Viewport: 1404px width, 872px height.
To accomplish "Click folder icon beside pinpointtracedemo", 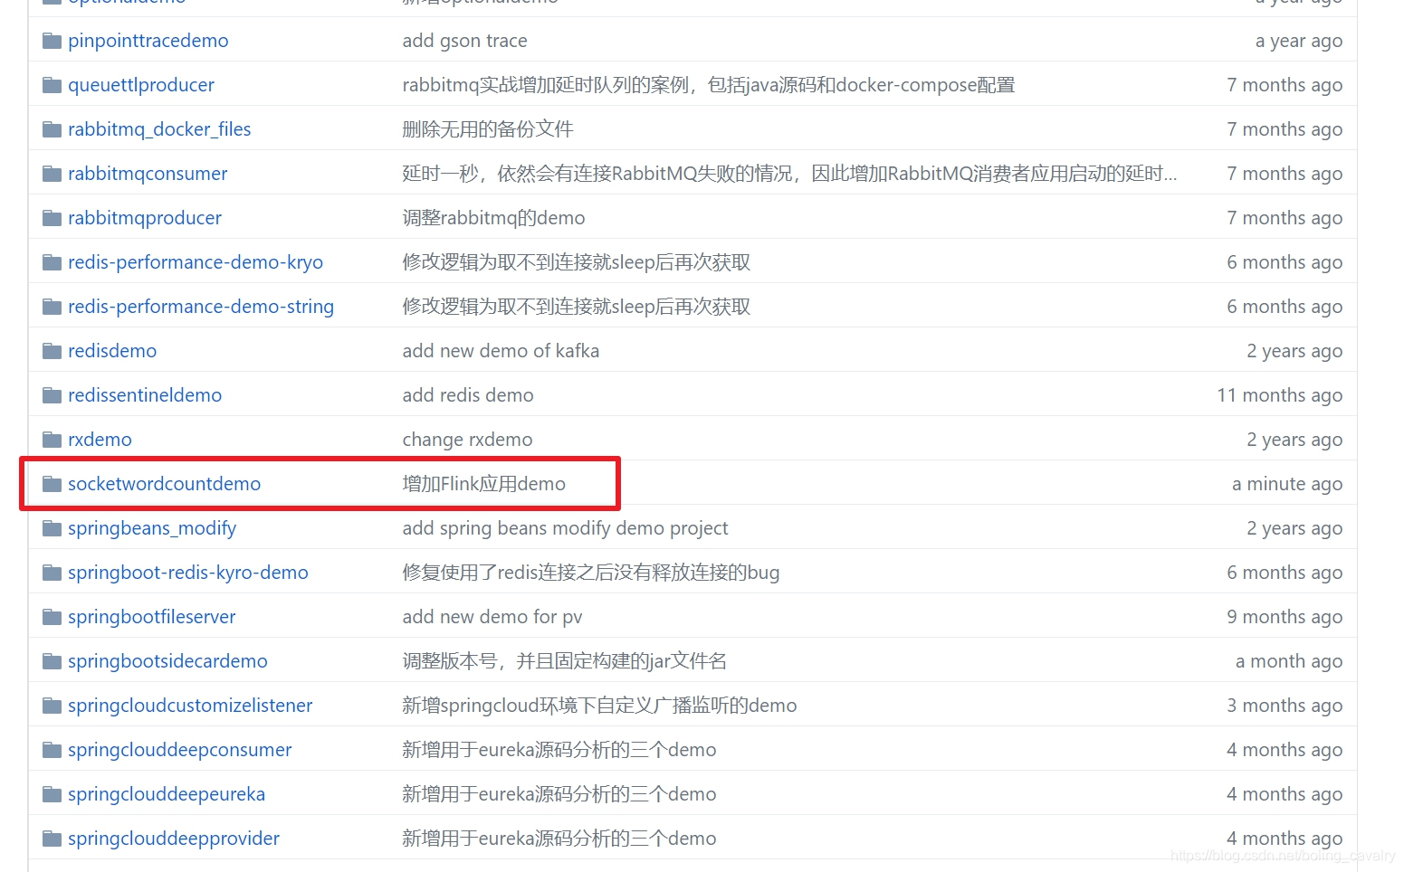I will (x=52, y=41).
